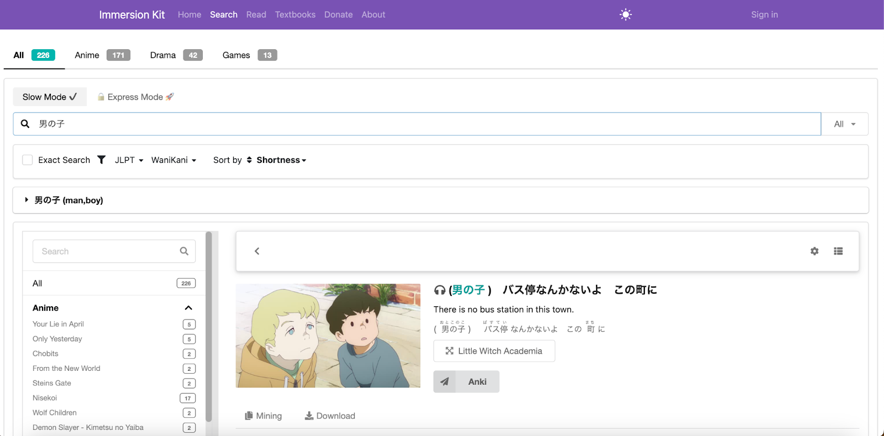The width and height of the screenshot is (884, 436).
Task: Click the anime screenshot thumbnail
Action: click(x=328, y=336)
